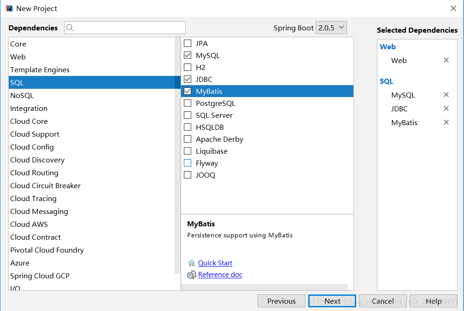Screen dimensions: 464x311
Task: Open the Azure category
Action: 92,263
